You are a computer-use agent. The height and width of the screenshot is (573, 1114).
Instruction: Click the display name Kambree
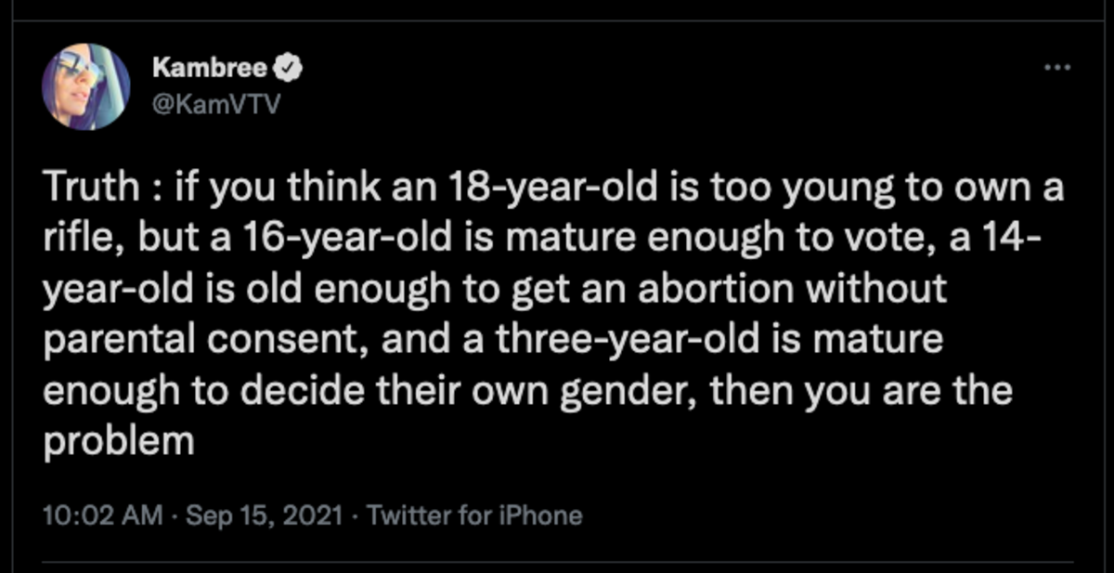[x=209, y=67]
